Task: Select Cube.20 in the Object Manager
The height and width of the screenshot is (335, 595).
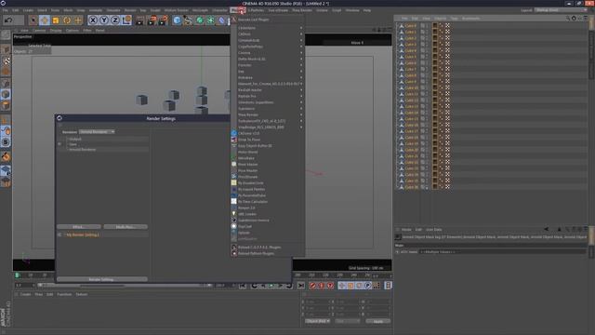Action: (411, 150)
